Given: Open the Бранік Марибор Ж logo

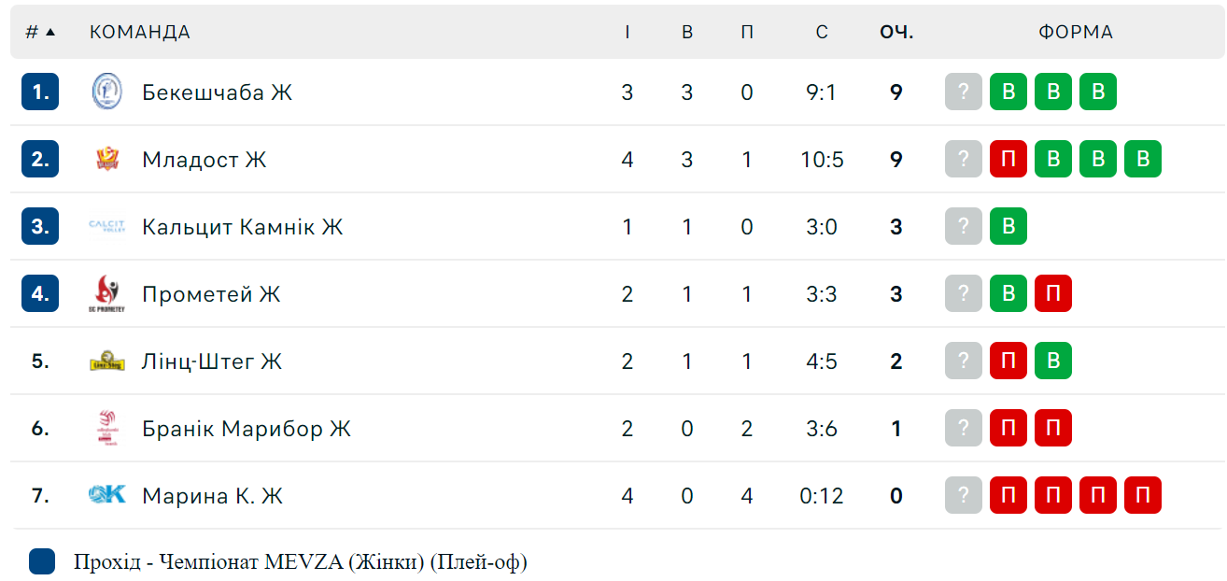Looking at the screenshot, I should point(106,428).
